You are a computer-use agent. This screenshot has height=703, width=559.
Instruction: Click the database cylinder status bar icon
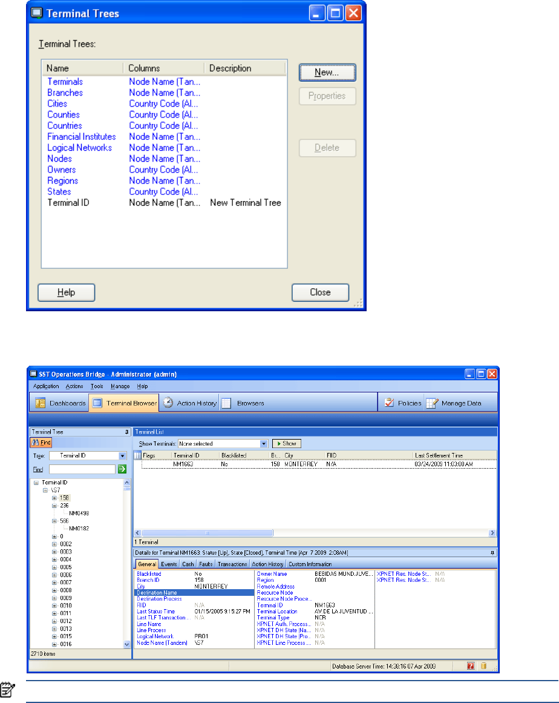tap(483, 666)
